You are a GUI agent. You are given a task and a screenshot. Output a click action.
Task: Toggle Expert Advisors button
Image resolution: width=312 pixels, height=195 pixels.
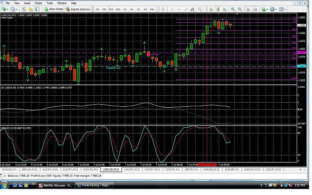(78, 9)
